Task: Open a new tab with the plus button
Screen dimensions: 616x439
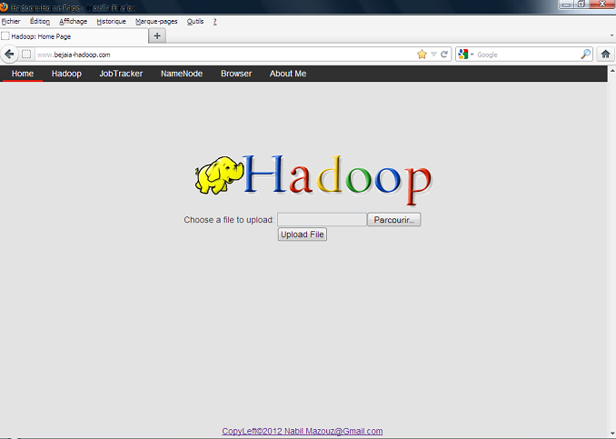Action: click(157, 35)
